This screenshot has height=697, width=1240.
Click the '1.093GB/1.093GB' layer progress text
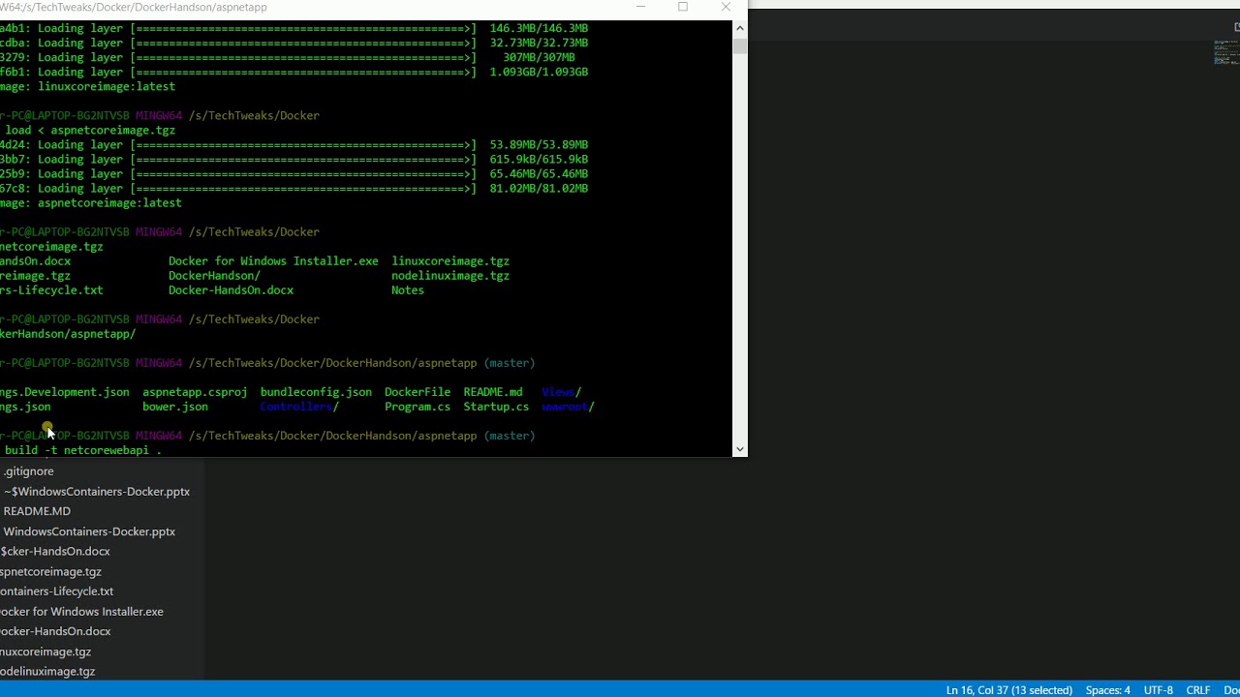tap(539, 73)
